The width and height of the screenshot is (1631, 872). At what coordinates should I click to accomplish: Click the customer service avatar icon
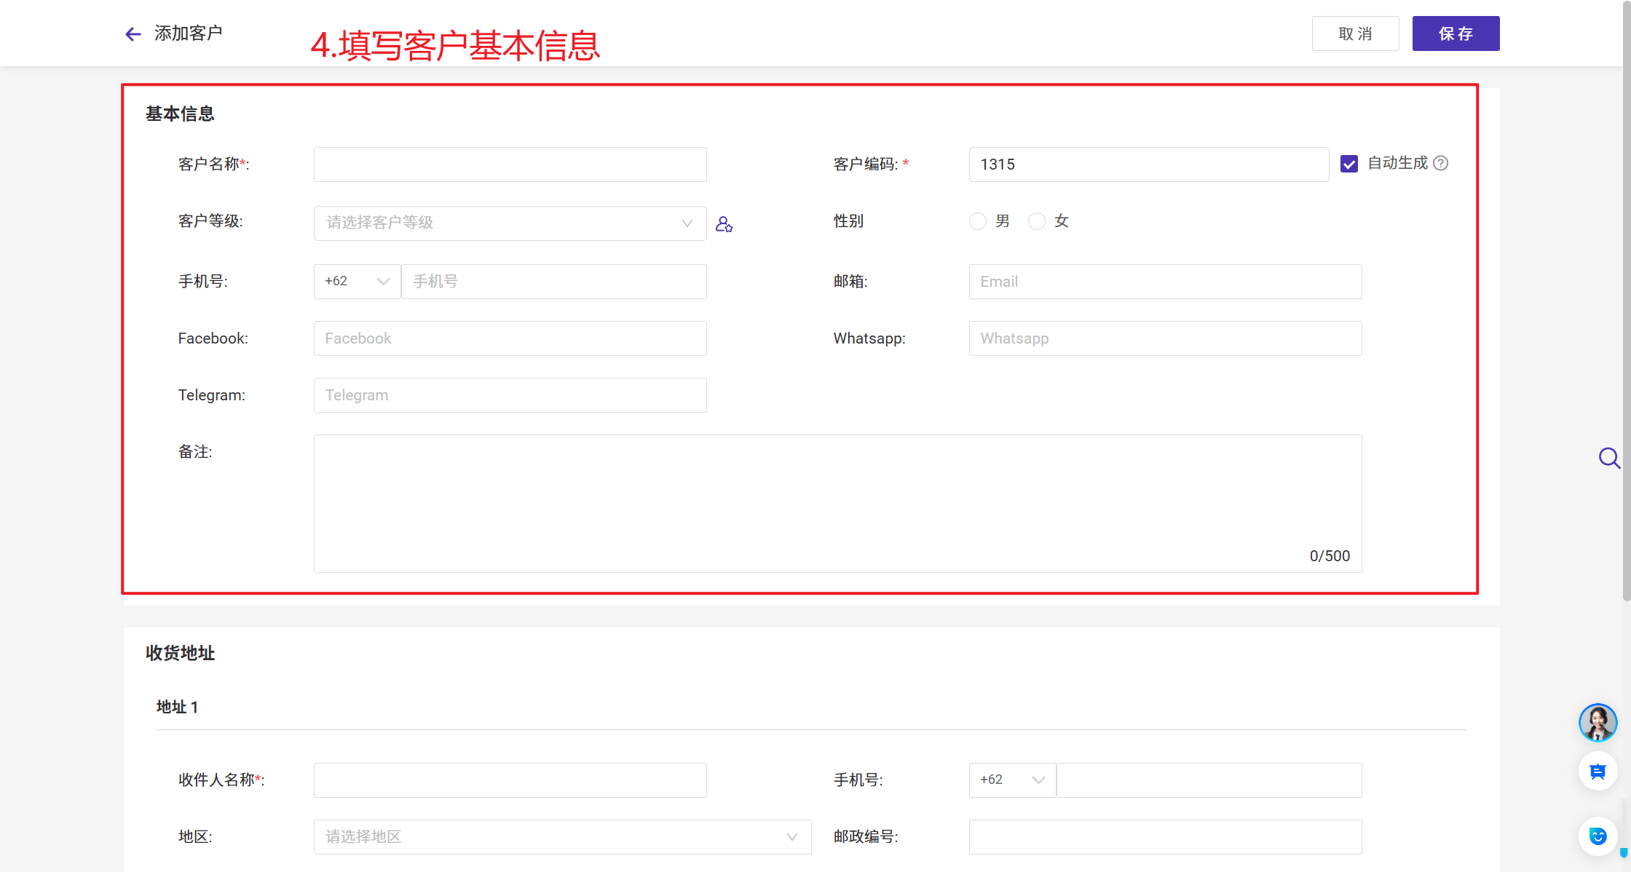1598,723
